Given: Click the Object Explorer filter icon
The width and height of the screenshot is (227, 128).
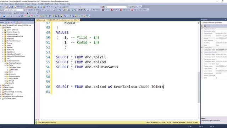Looking at the screenshot, I should tap(14, 22).
